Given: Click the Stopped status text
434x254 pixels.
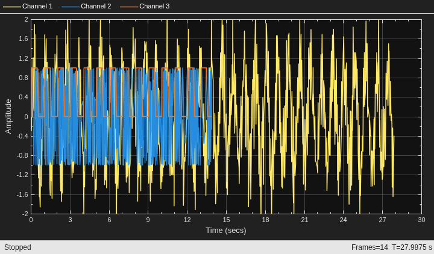Looking at the screenshot, I should tap(17, 247).
